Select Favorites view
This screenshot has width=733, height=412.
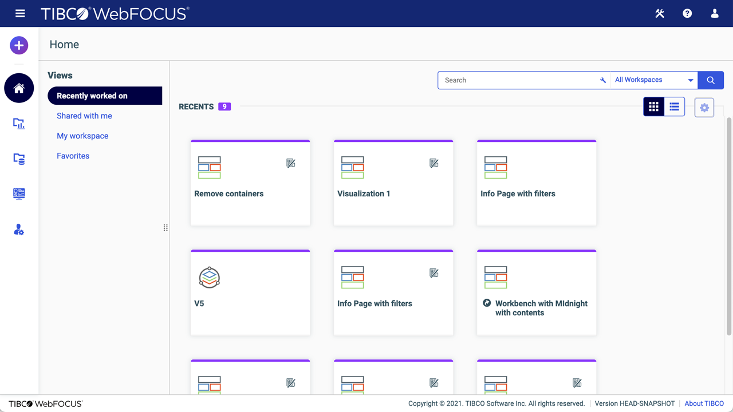73,156
